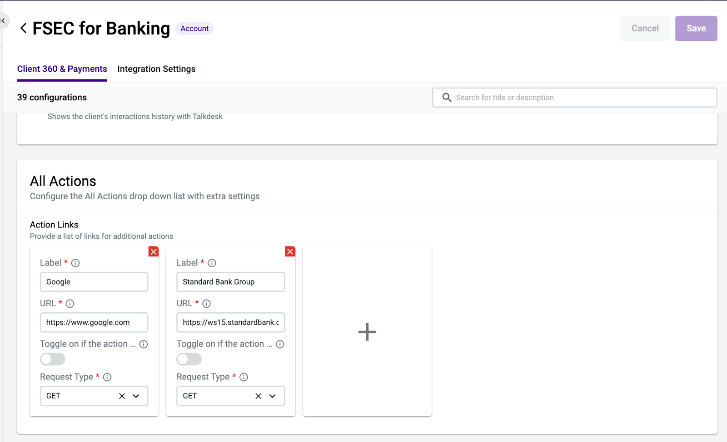Show toggle info icon in Standard Bank card
The height and width of the screenshot is (442, 727).
click(x=280, y=344)
